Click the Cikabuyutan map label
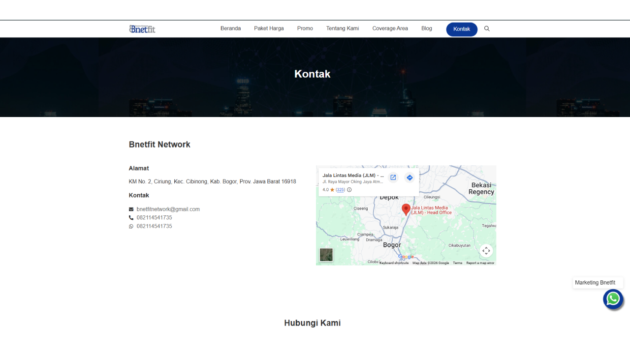Viewport: 630px width, 354px height. click(459, 245)
